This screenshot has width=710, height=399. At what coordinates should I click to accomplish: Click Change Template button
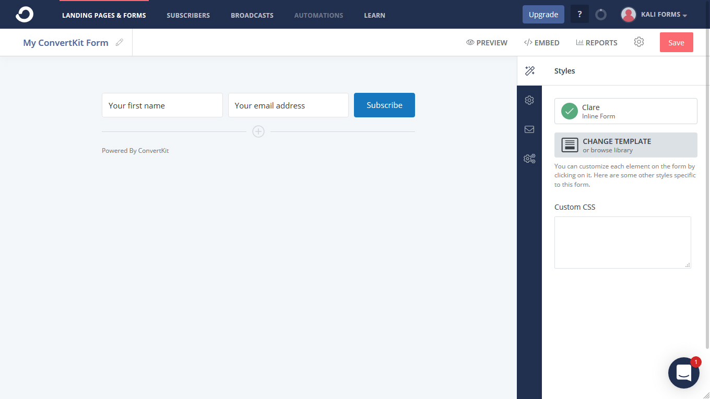coord(626,145)
